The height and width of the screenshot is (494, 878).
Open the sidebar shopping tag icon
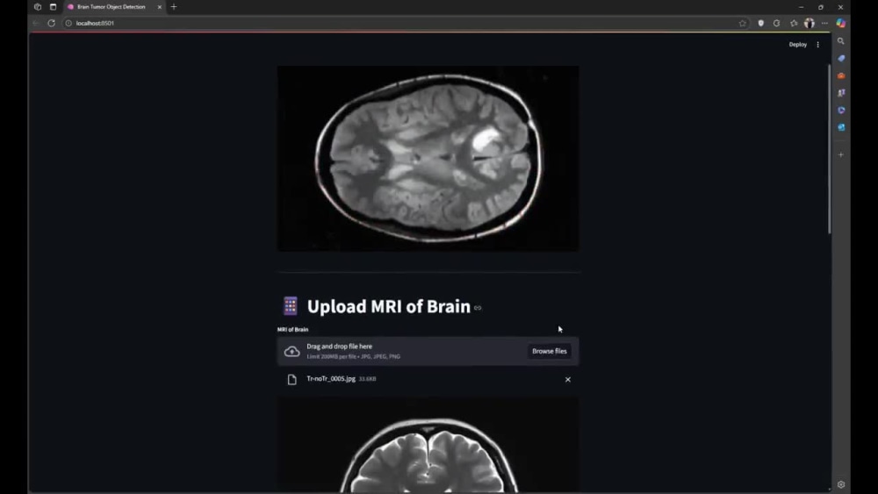(840, 58)
